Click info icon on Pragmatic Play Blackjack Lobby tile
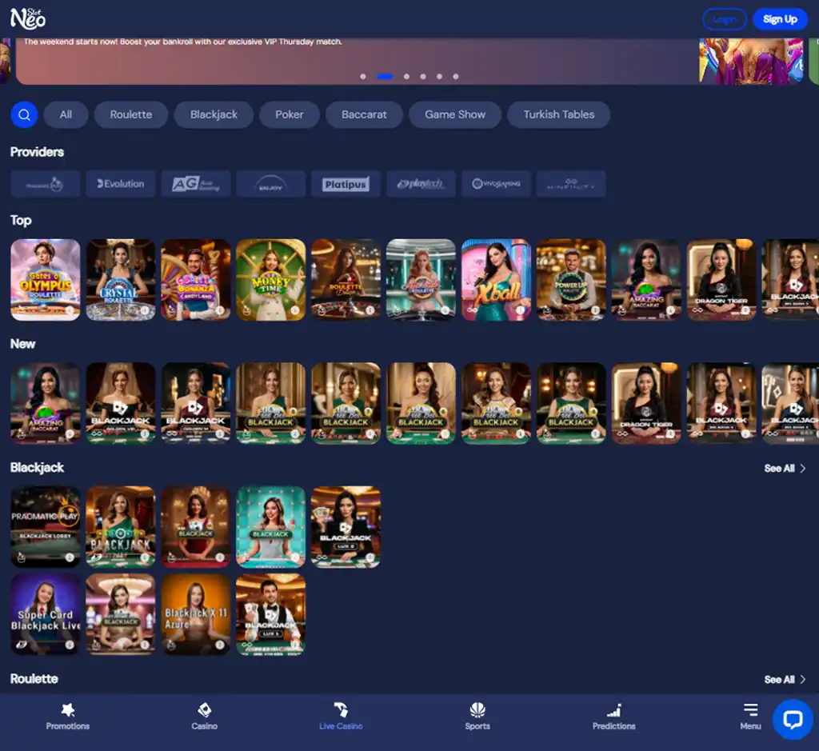The width and height of the screenshot is (819, 751). click(x=70, y=557)
